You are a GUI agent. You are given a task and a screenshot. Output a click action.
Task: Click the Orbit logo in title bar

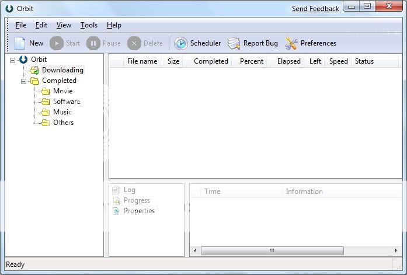click(x=9, y=9)
